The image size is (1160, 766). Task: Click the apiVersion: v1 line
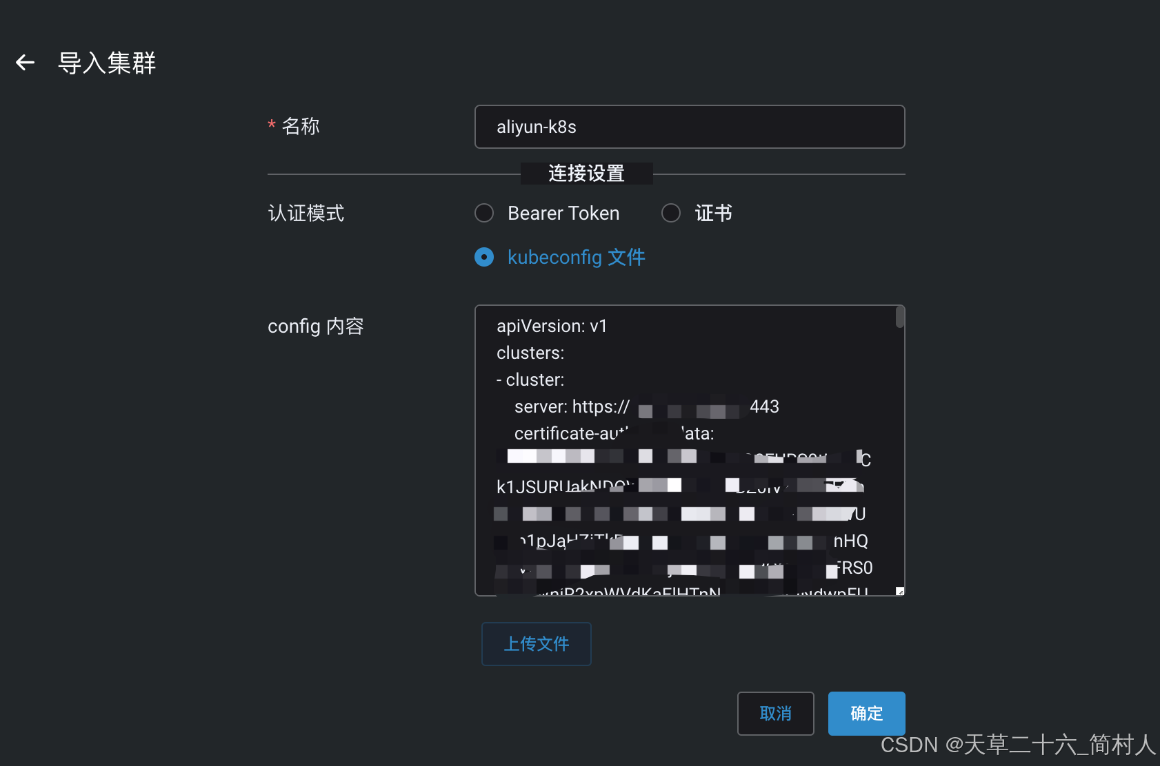coord(552,326)
